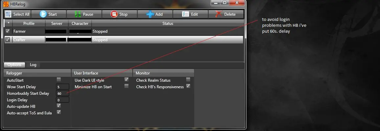The height and width of the screenshot is (131, 380).
Task: Switch to the Log tab
Action: point(33,65)
